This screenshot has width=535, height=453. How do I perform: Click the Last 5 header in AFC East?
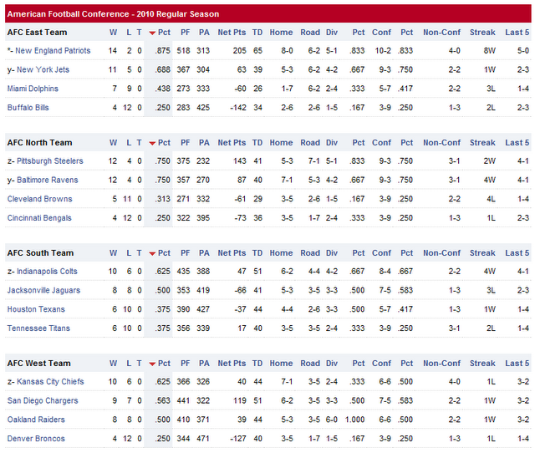(517, 33)
